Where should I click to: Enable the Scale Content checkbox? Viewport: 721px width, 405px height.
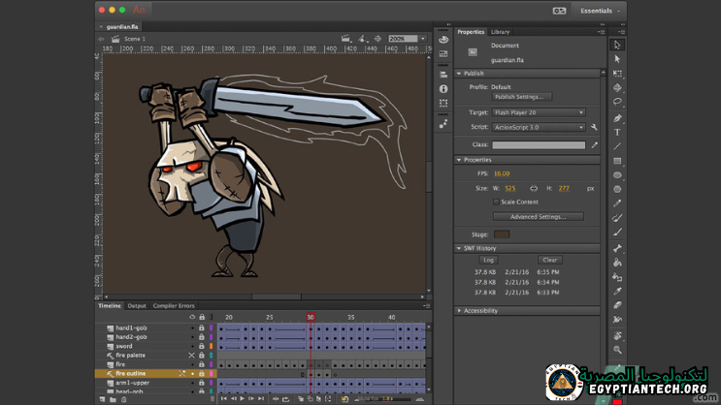point(496,202)
